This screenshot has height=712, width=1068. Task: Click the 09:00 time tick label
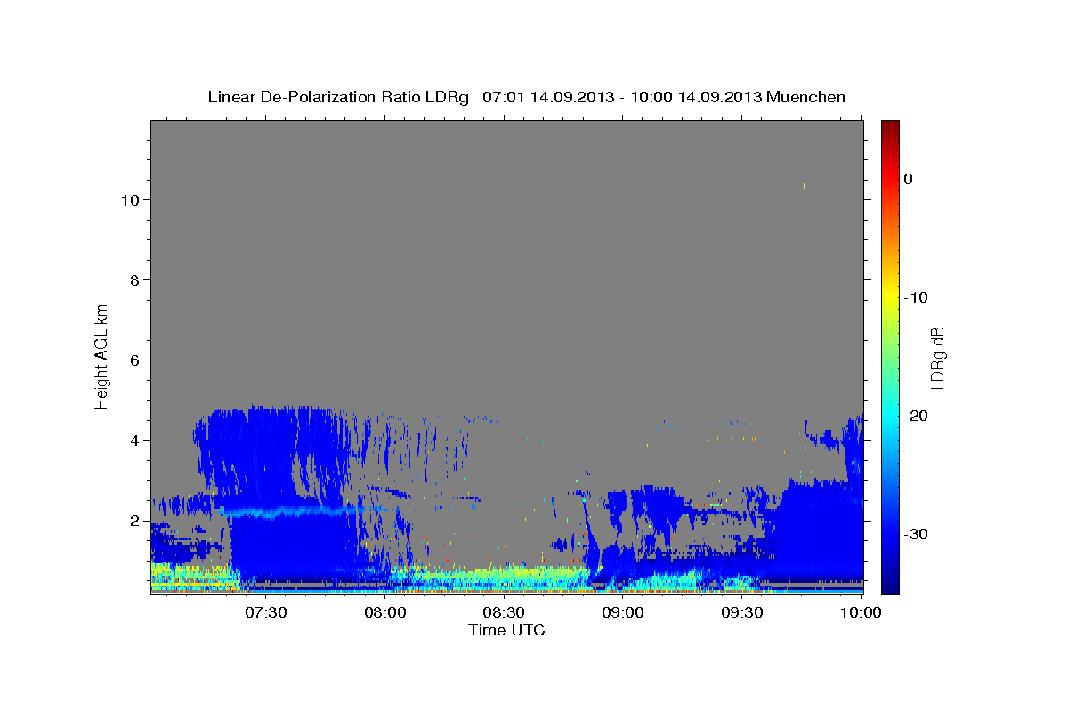click(623, 612)
